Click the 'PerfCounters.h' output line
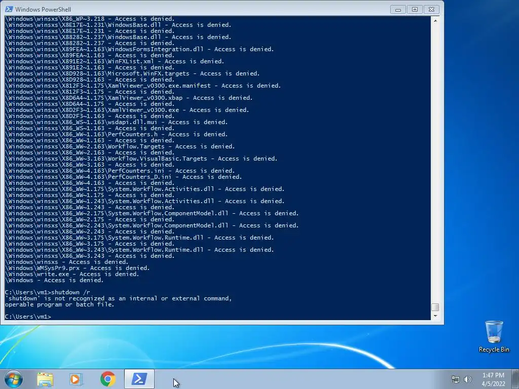The image size is (519, 389). coord(116,134)
